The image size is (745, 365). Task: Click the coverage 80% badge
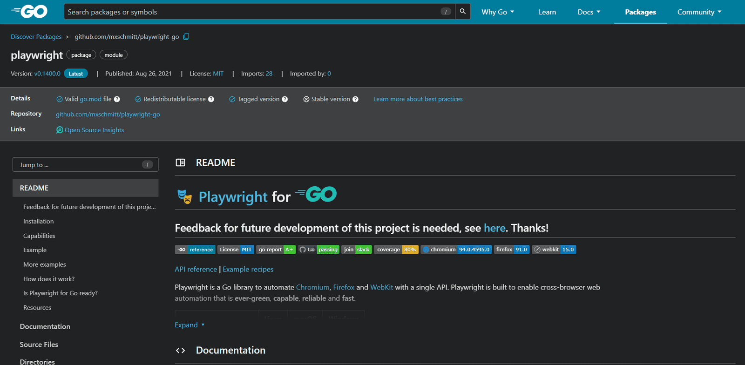click(x=396, y=250)
